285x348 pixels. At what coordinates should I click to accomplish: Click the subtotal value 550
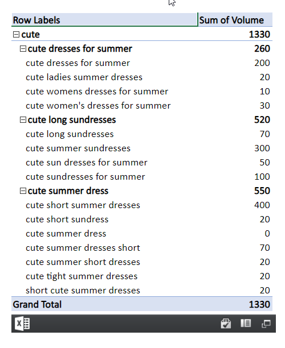point(262,191)
